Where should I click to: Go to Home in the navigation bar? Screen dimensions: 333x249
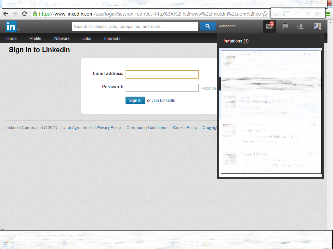pos(11,38)
